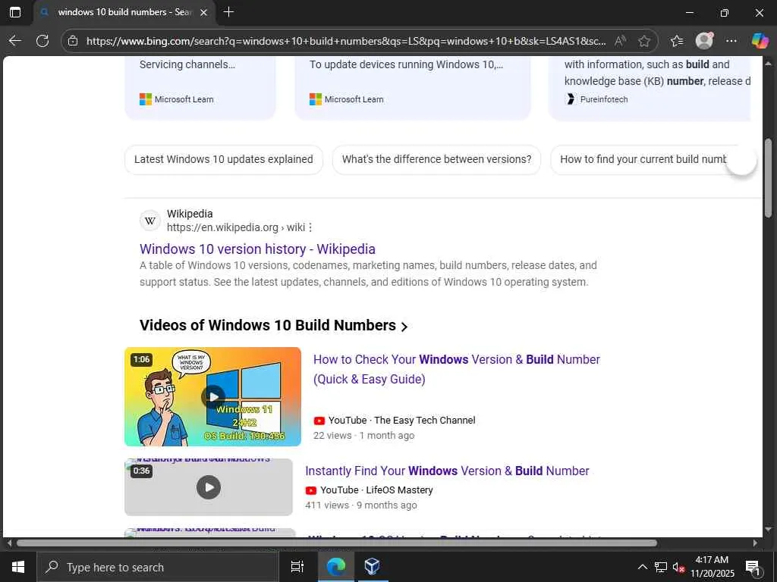Screen dimensions: 777x582
Task: Open the en.wikipedia.org URL link
Action: (x=236, y=227)
